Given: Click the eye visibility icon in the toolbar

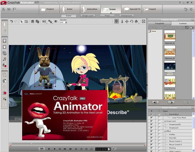Looking at the screenshot, I should pos(56,21).
